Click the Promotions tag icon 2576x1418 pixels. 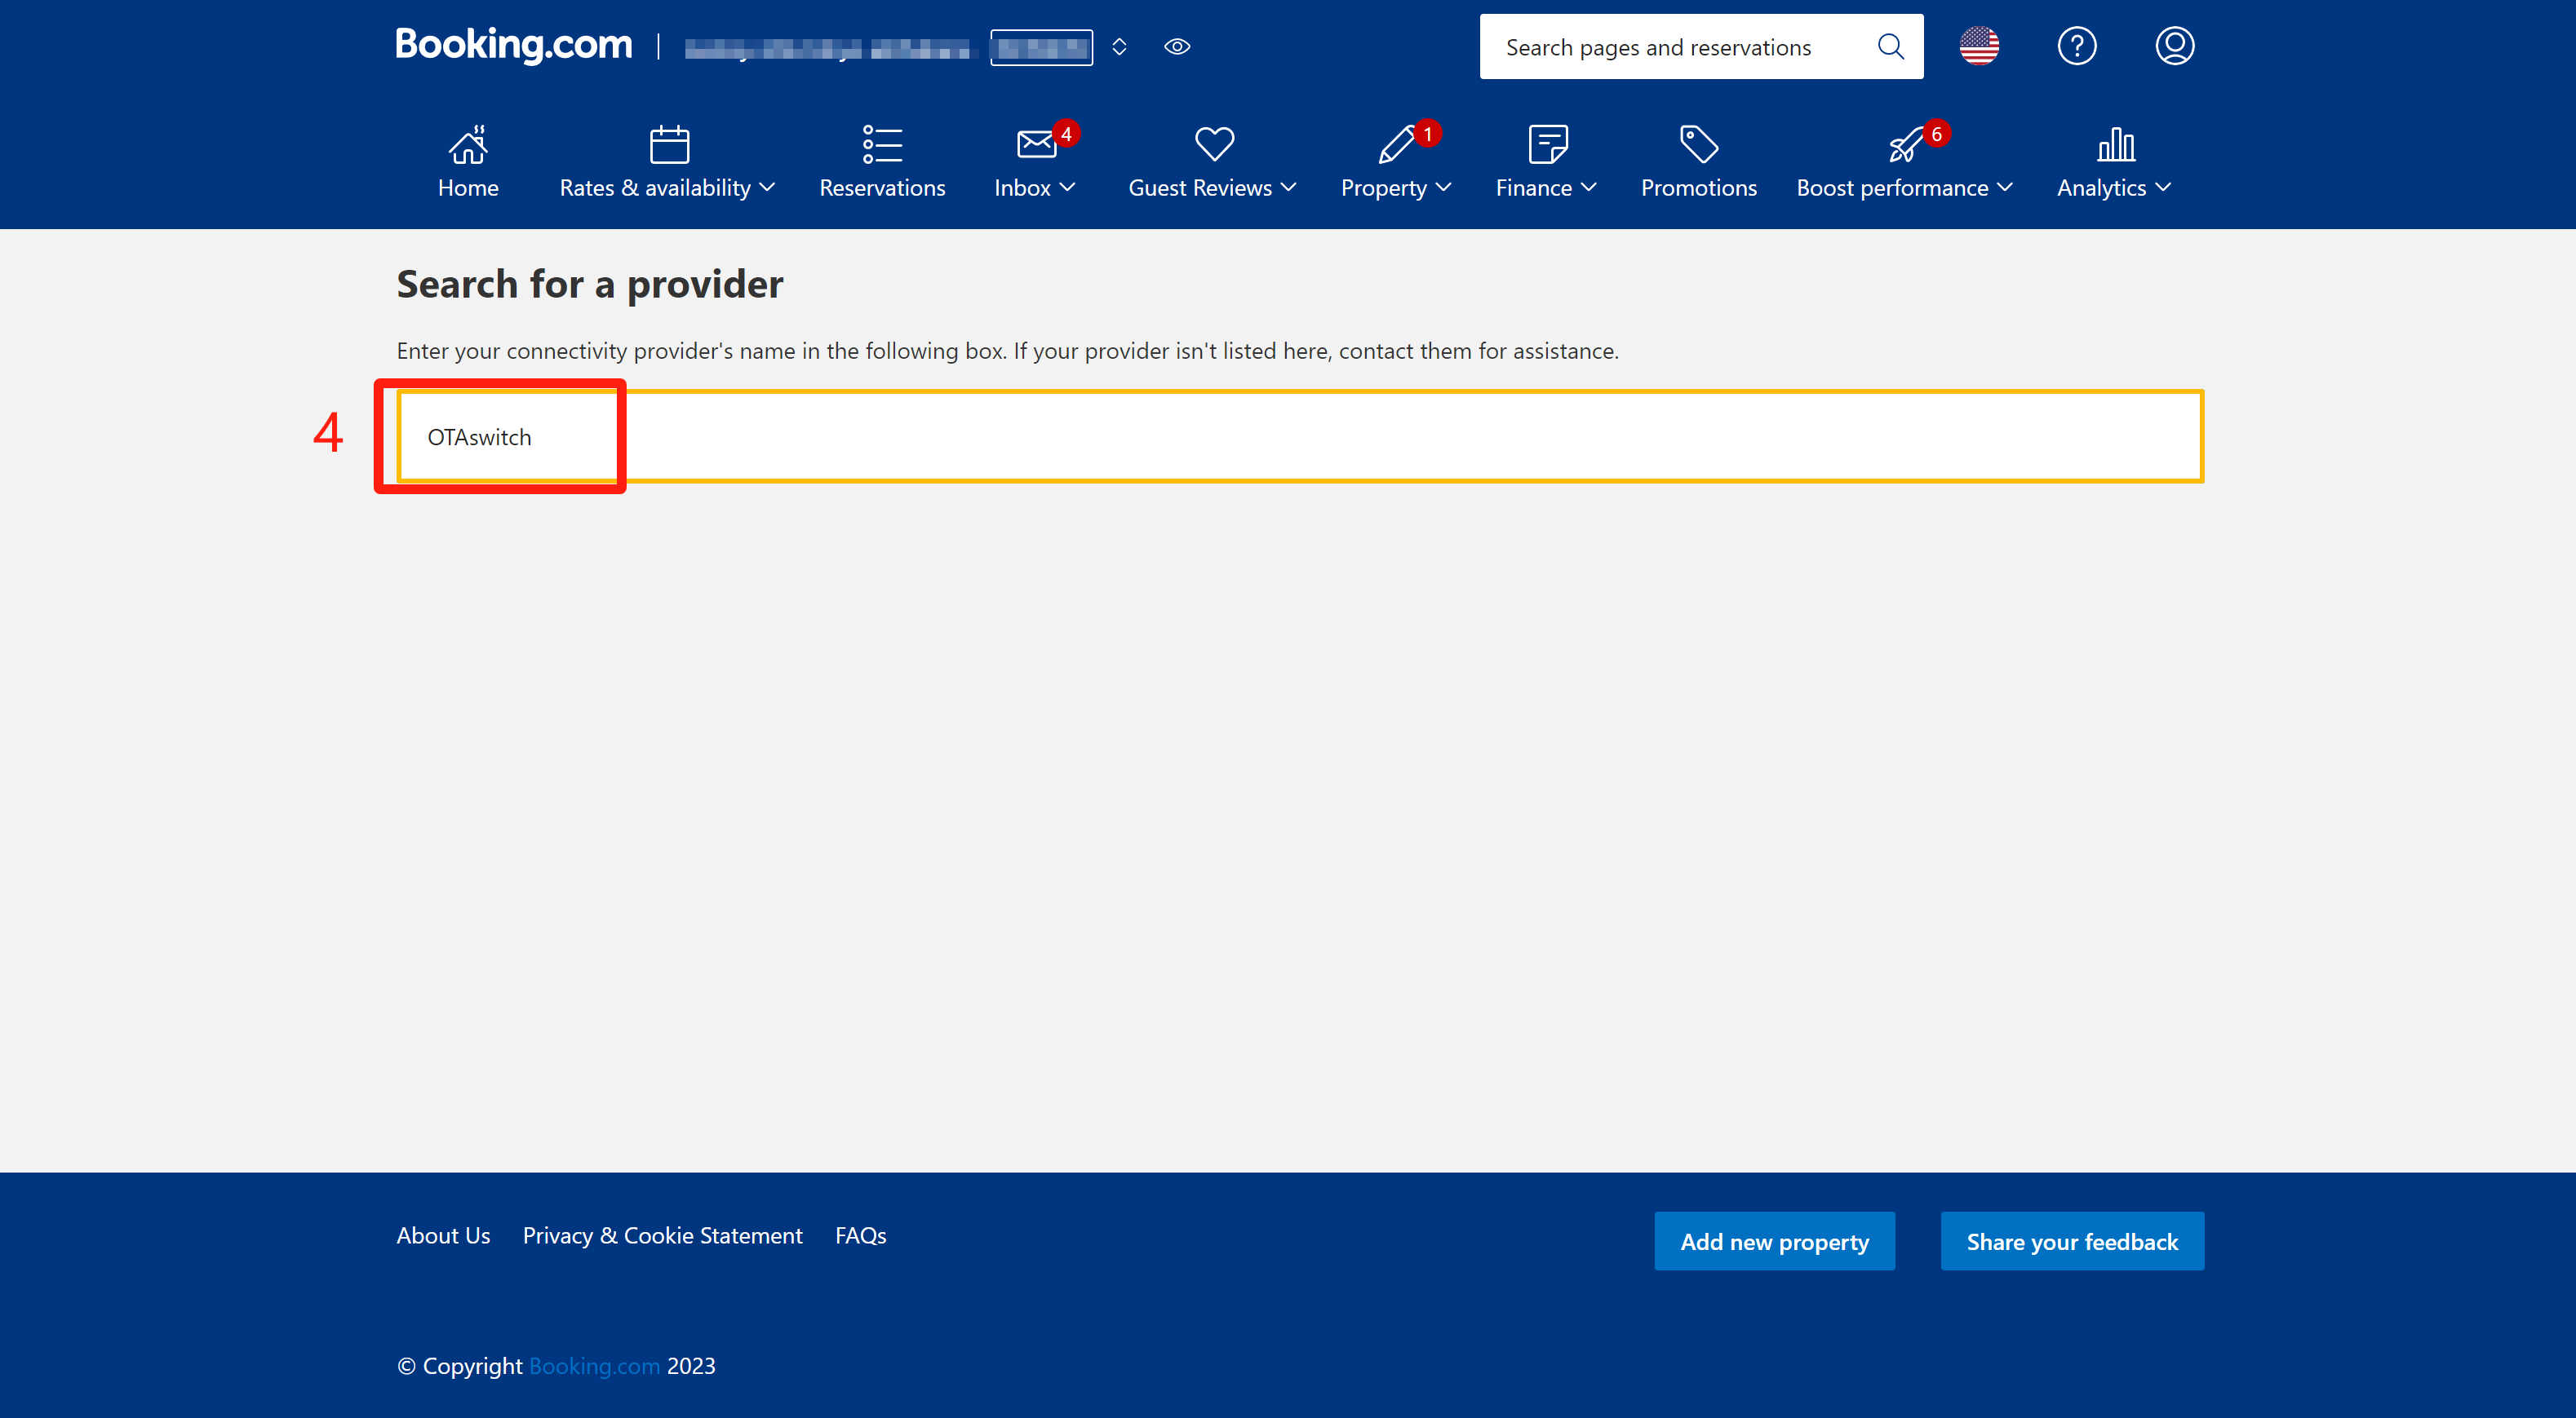tap(1699, 145)
